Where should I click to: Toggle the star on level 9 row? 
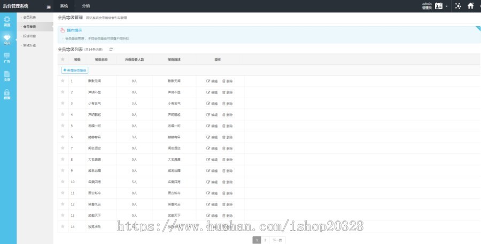pos(63,170)
